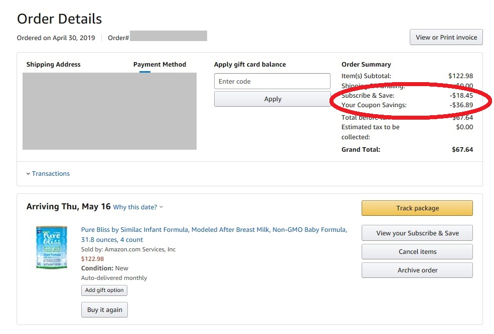The height and width of the screenshot is (334, 494).
Task: Cancel items in this order
Action: coord(417,251)
